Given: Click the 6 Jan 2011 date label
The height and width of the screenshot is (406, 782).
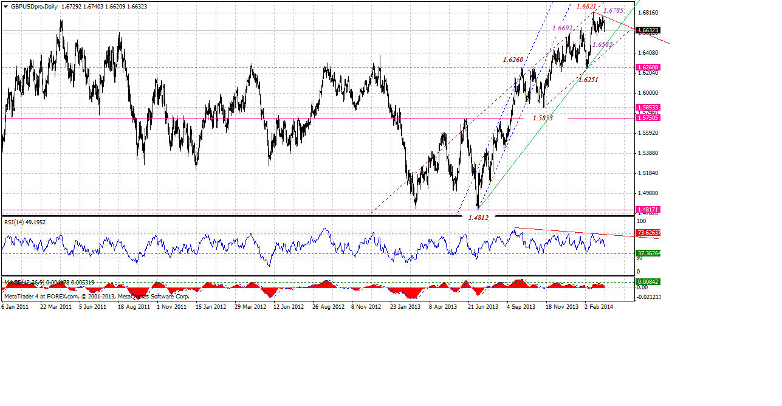Looking at the screenshot, I should click(x=15, y=307).
